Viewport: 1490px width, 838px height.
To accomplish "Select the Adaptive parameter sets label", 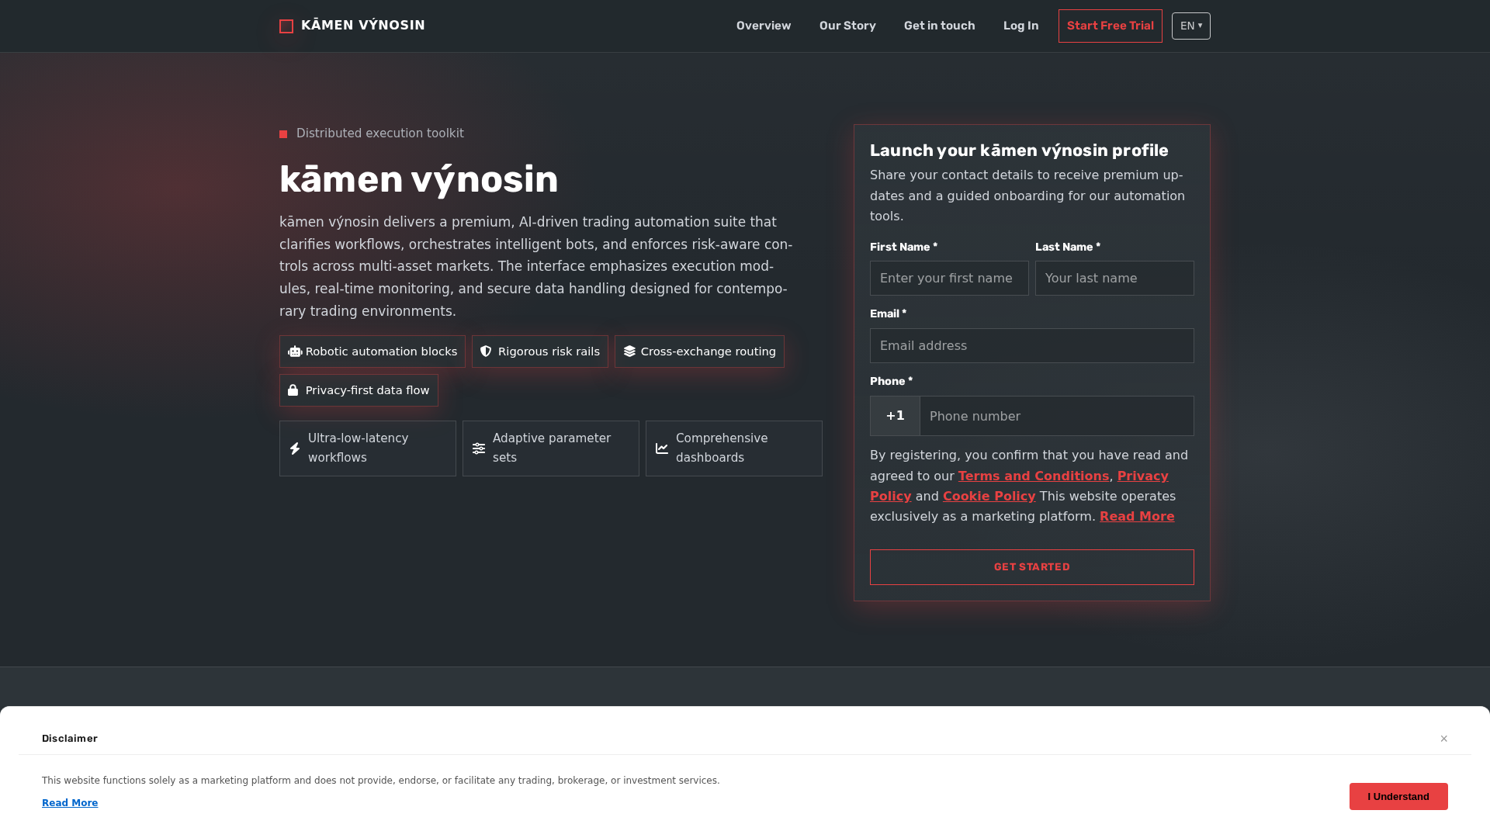I will pos(552,448).
